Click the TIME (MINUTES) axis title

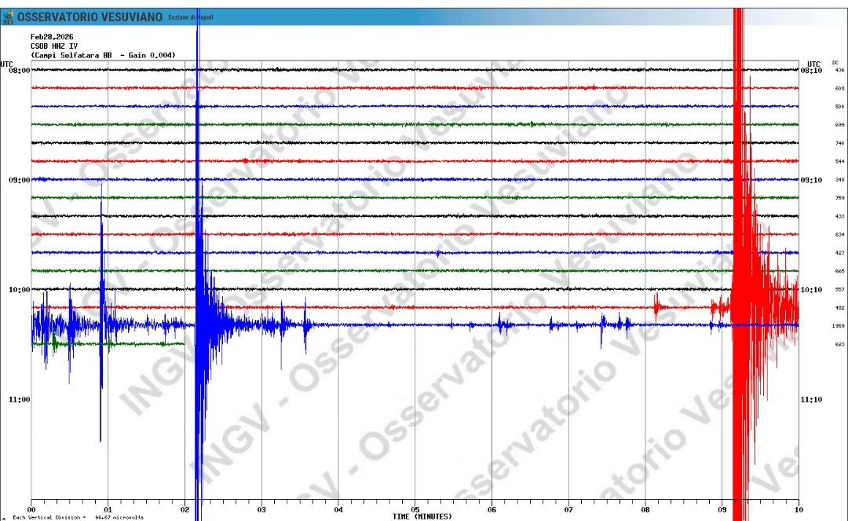pos(422,516)
